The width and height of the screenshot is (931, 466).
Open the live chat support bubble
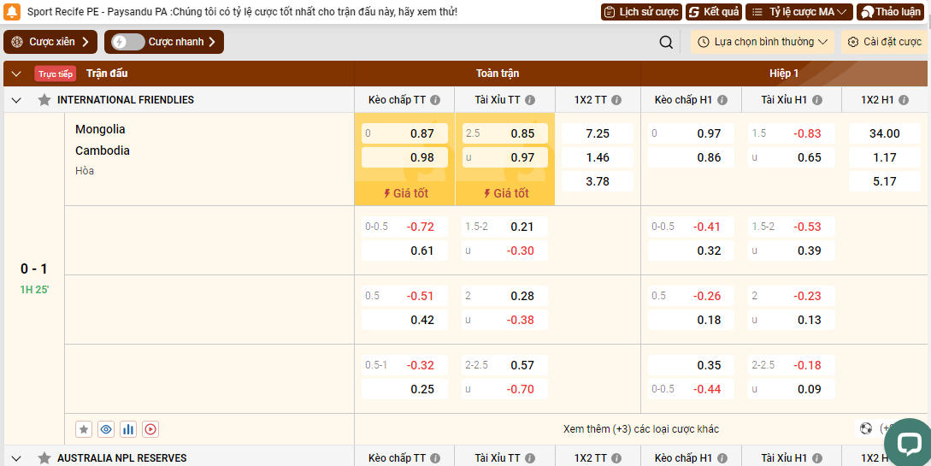tap(906, 442)
